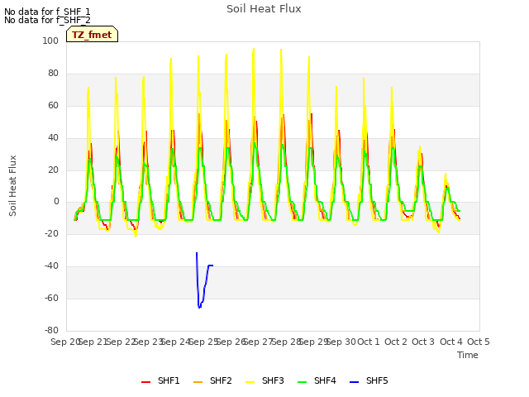Click the 'Soil Heat Flux' chart title
This screenshot has width=529, height=397.
[x=264, y=9]
